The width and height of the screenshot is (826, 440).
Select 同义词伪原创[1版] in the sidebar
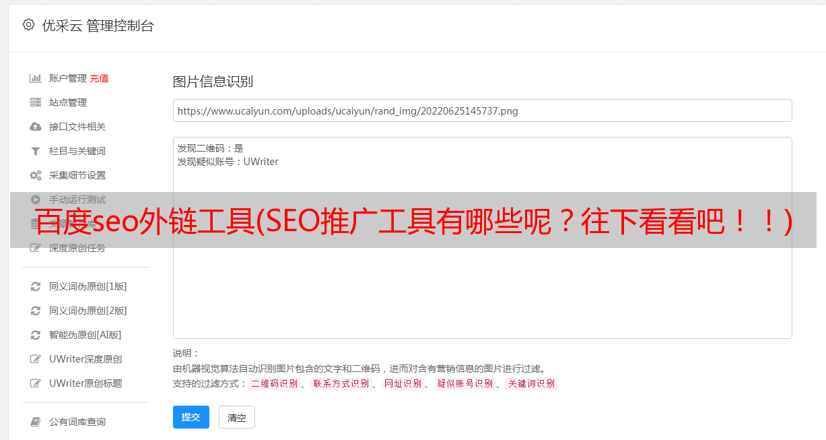88,286
